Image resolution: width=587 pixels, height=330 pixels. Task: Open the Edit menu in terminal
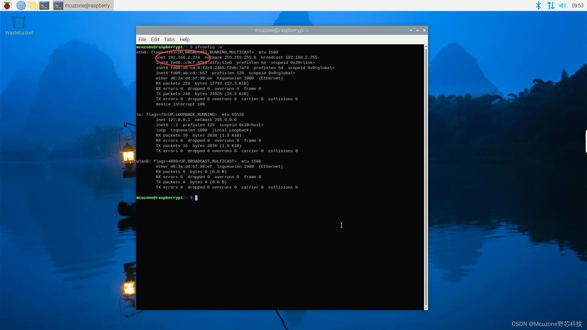point(155,39)
